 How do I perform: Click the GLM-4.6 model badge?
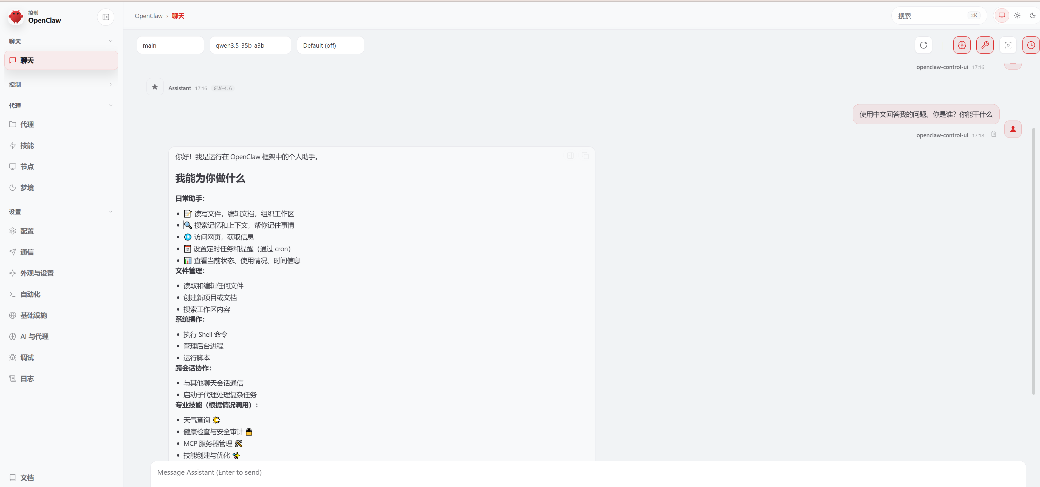click(223, 88)
